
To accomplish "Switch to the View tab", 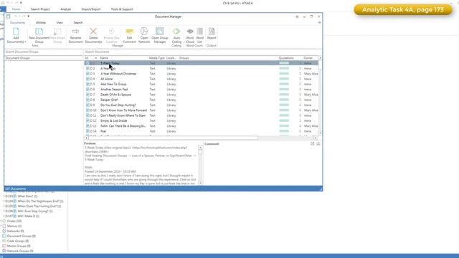I will coord(60,22).
